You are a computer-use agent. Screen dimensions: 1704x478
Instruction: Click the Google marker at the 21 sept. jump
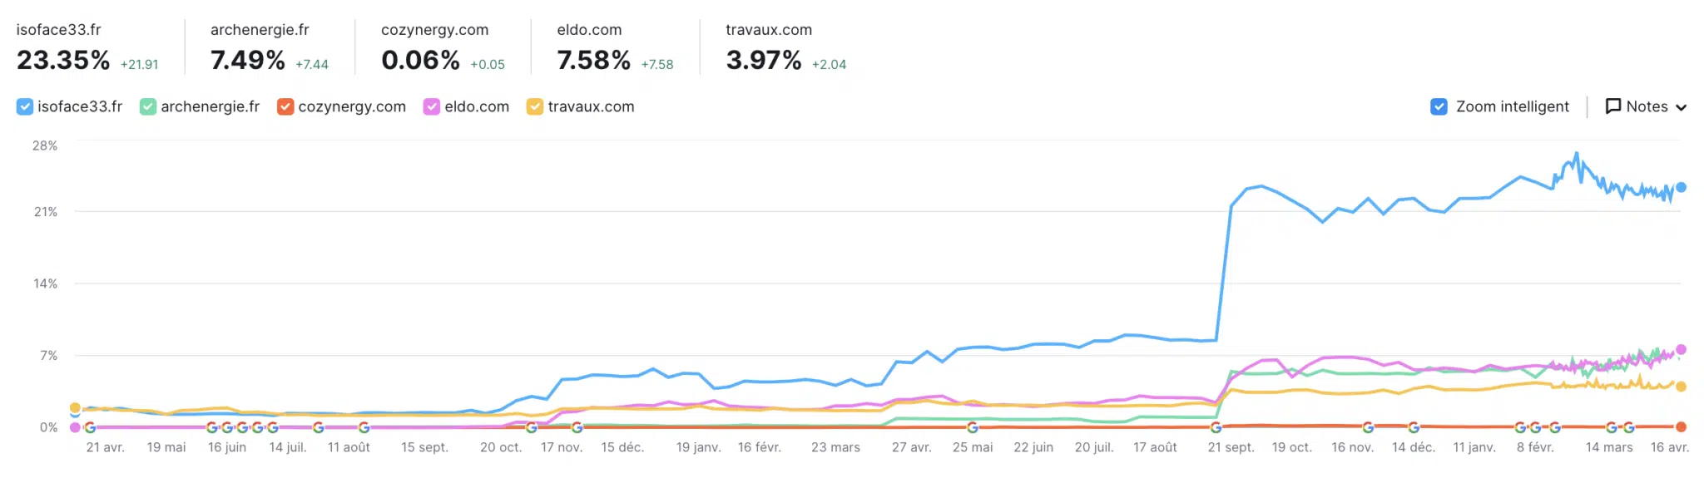click(1216, 427)
